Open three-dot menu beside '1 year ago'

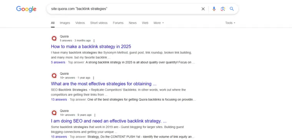[93, 78]
